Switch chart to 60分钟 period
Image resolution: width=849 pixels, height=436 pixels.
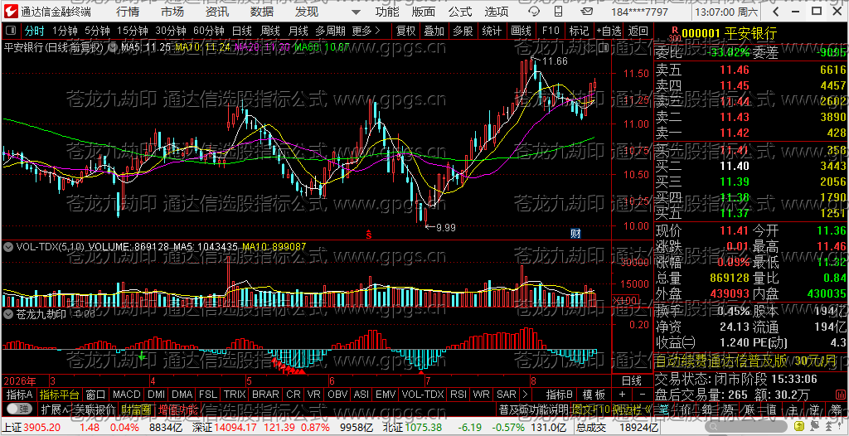208,31
